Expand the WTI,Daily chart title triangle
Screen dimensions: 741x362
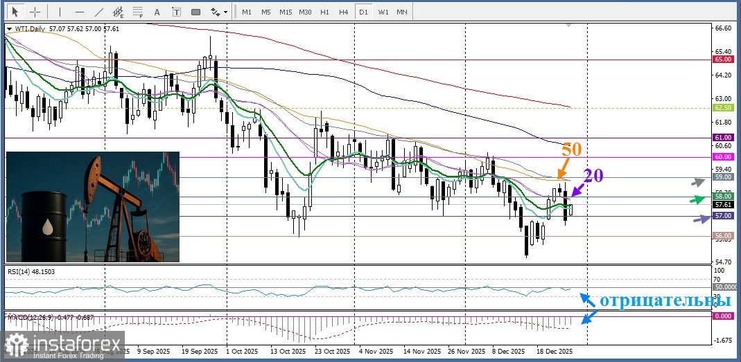coord(8,28)
